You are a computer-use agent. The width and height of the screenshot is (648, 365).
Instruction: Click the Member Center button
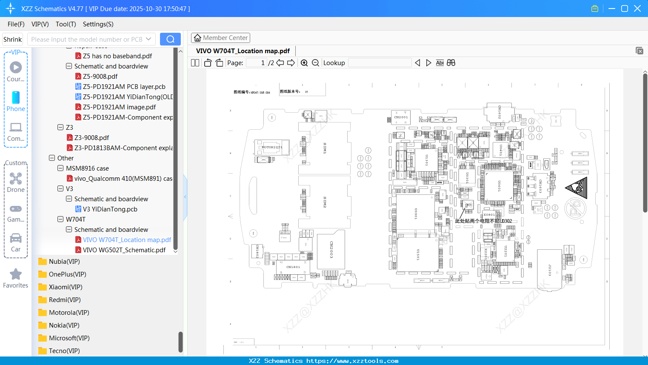click(x=220, y=37)
